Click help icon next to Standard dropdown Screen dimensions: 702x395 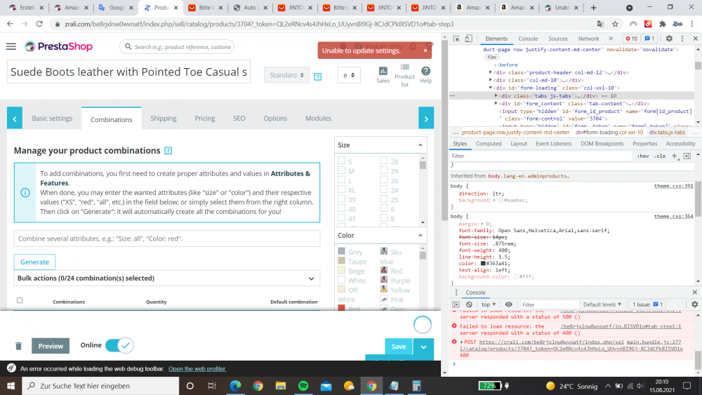pos(318,76)
